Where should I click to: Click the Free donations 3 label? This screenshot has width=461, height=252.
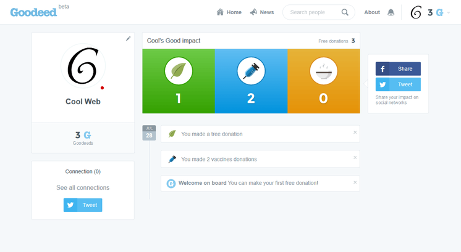click(337, 41)
